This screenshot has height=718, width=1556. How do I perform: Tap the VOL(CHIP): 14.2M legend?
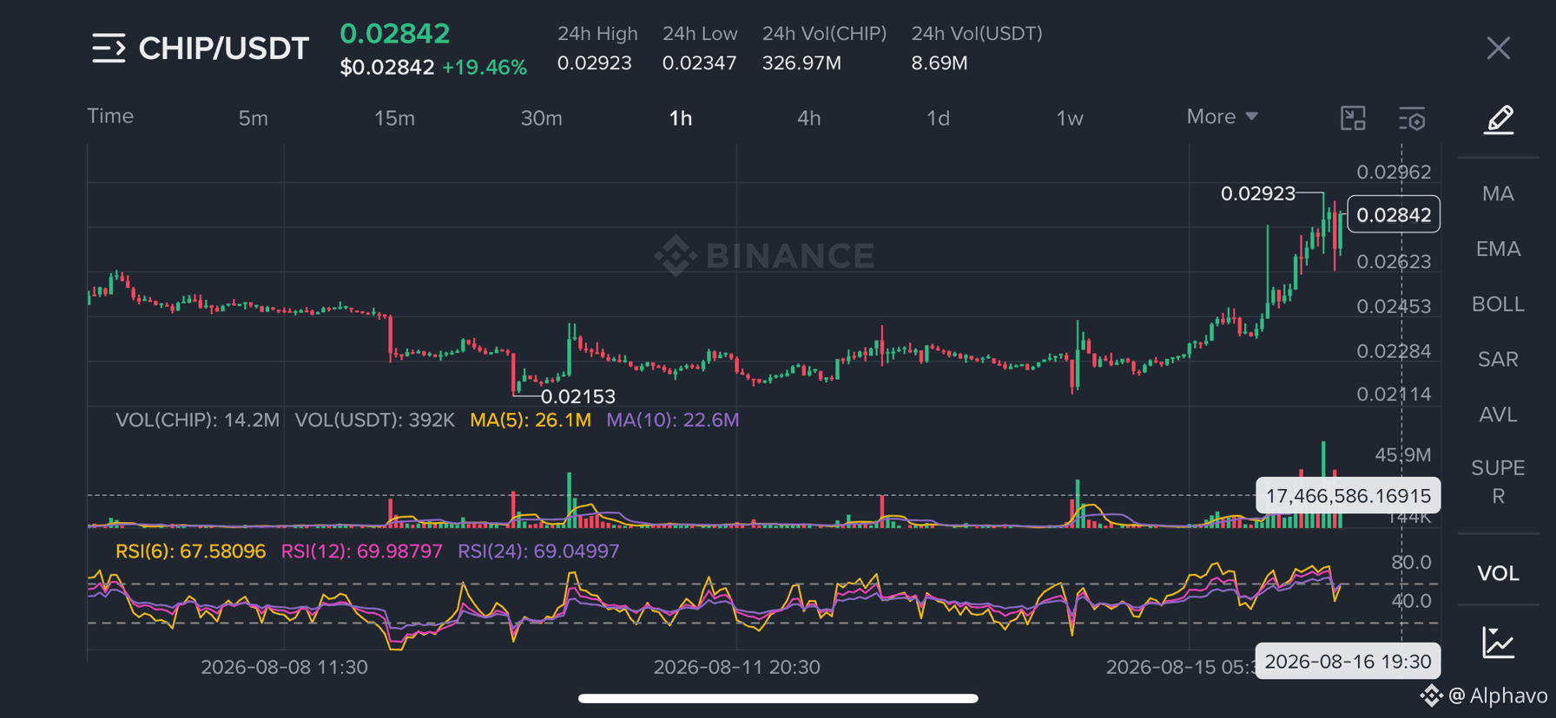tap(198, 421)
